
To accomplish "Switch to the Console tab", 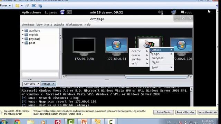I will coord(30,84).
